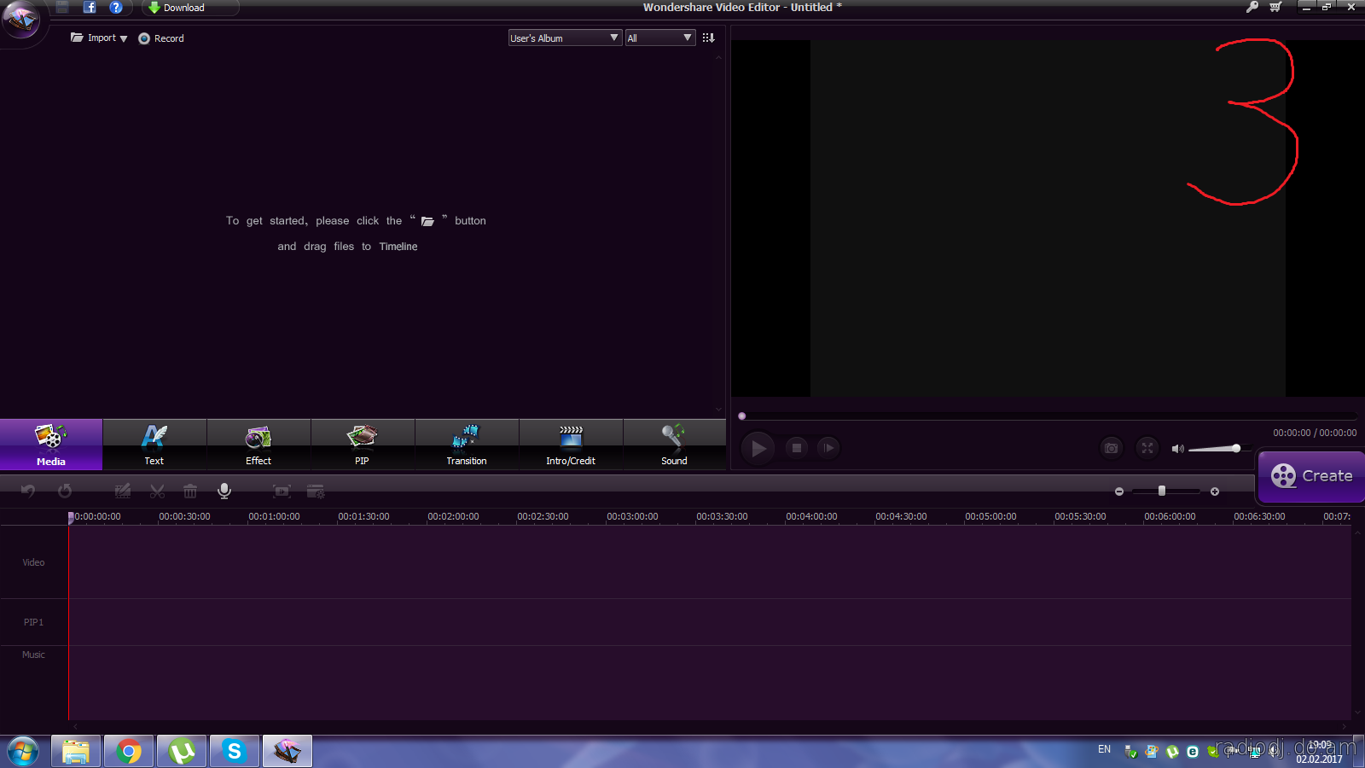Viewport: 1365px width, 768px height.
Task: Click the Record voiceover microphone icon
Action: pos(224,491)
